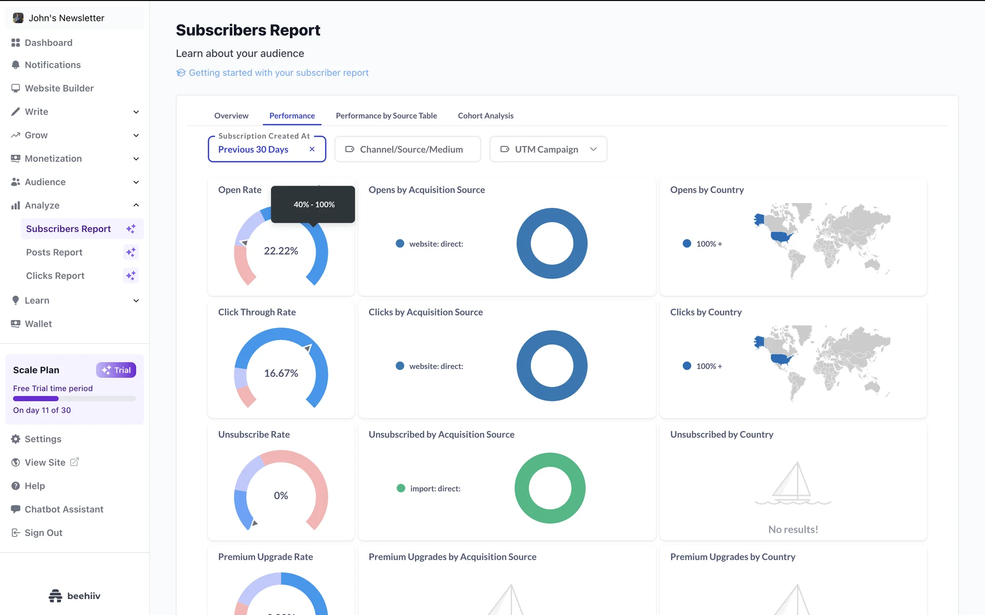Click the beehiiv logo at bottom

click(74, 596)
